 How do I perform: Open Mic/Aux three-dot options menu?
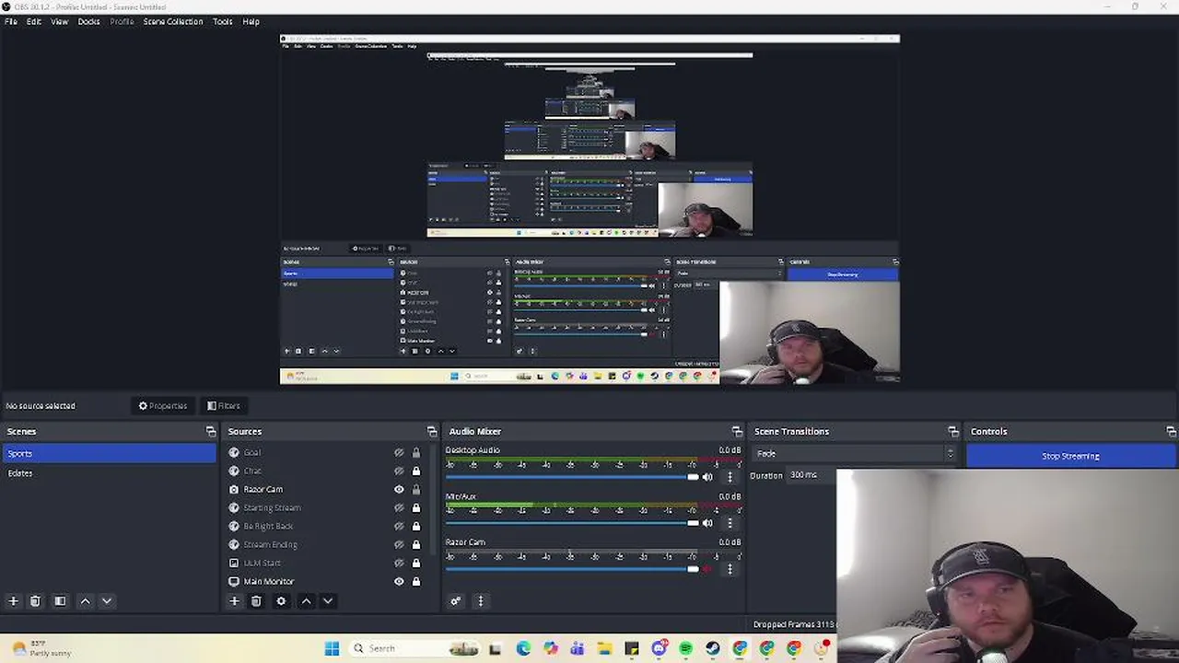click(730, 523)
